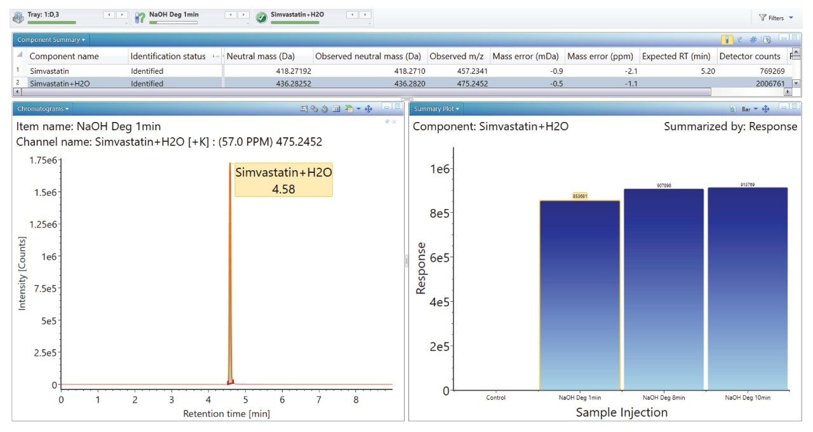This screenshot has width=813, height=432.
Task: Select the NaOH Deg 10min bar
Action: [748, 289]
